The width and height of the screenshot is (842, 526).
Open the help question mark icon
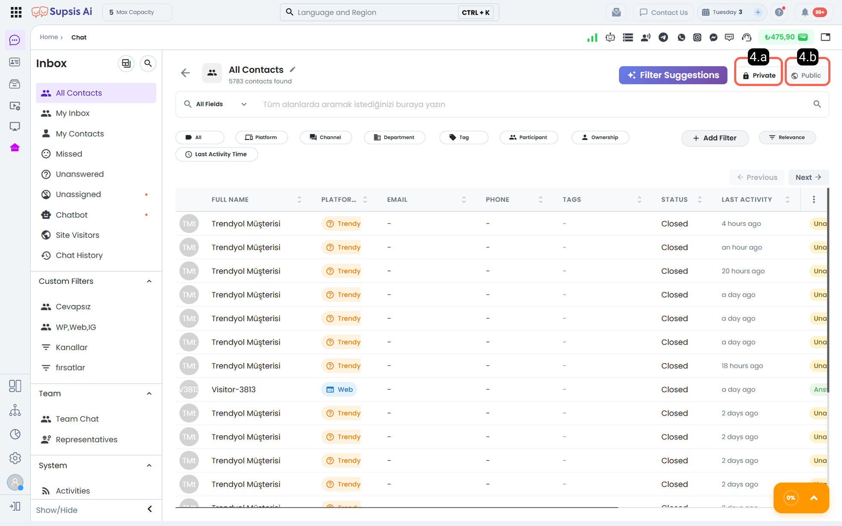pyautogui.click(x=779, y=12)
